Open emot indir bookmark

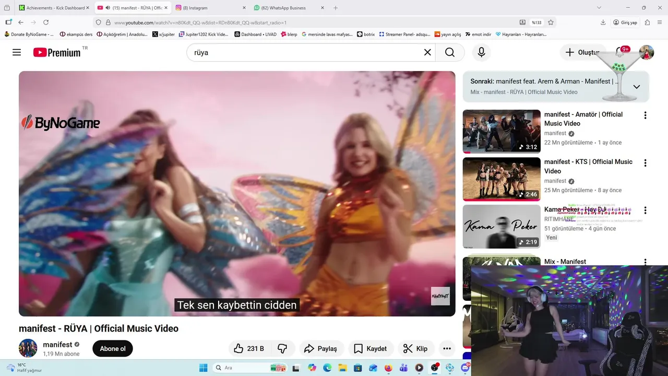click(478, 34)
